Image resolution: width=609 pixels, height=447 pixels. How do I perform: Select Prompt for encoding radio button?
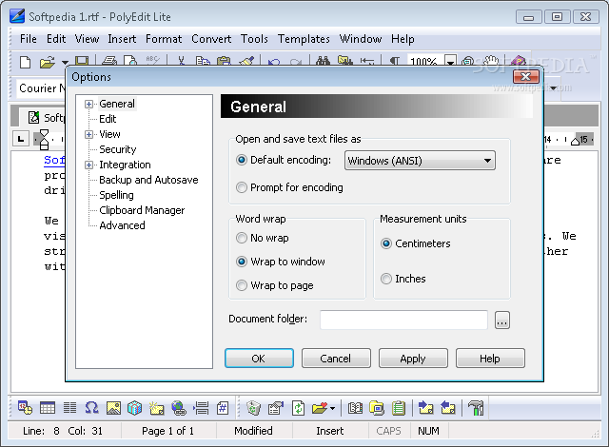pos(242,187)
